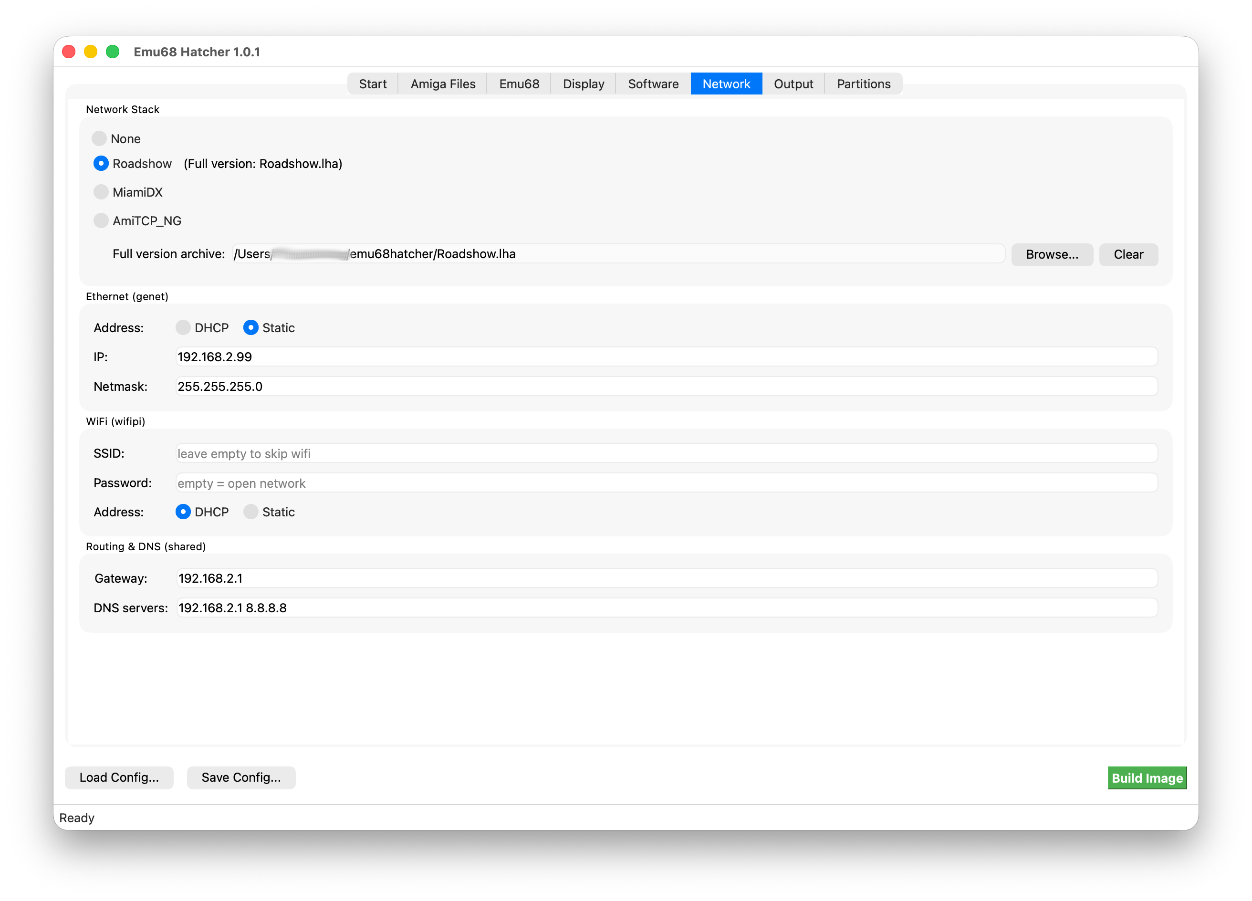Switch to the Partitions tab
1252x901 pixels.
point(863,84)
